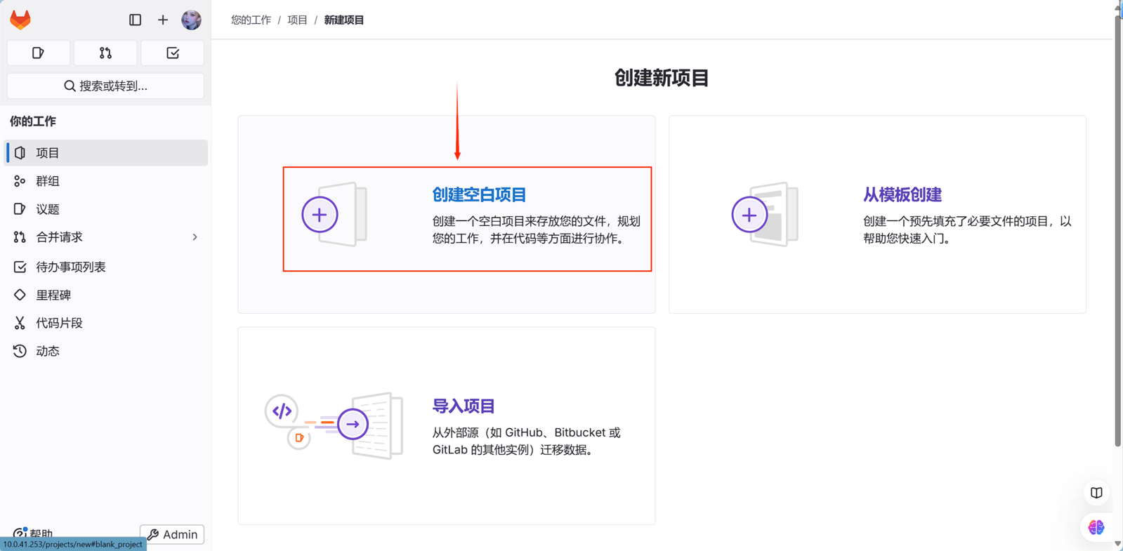Click the template project plus illustration

pos(766,214)
